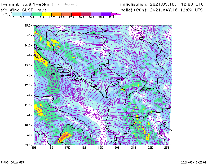This screenshot has width=212, height=164.
Task: Click the magenta arrow end of colorbar
Action: click(116, 14)
